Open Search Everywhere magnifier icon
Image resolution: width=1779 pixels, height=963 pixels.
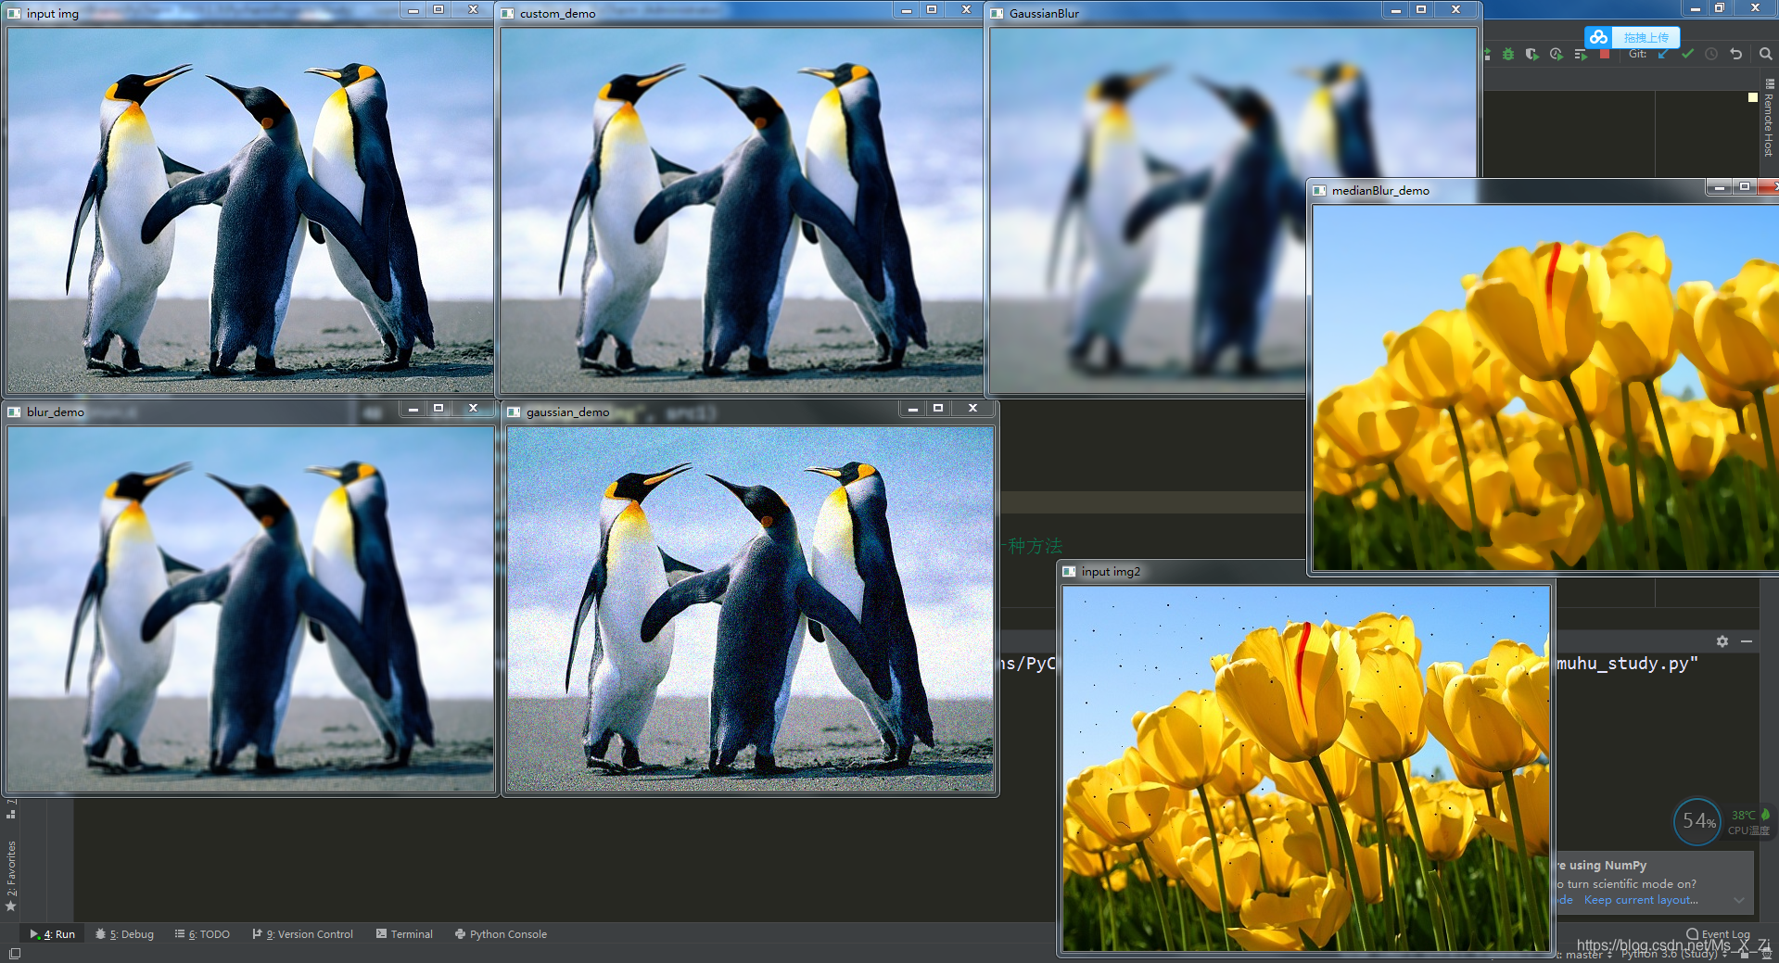1766,55
